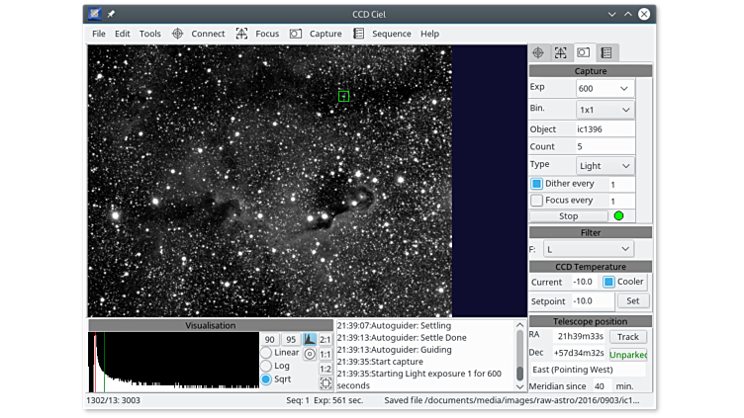Stop the running capture
This screenshot has width=744, height=418.
point(568,215)
